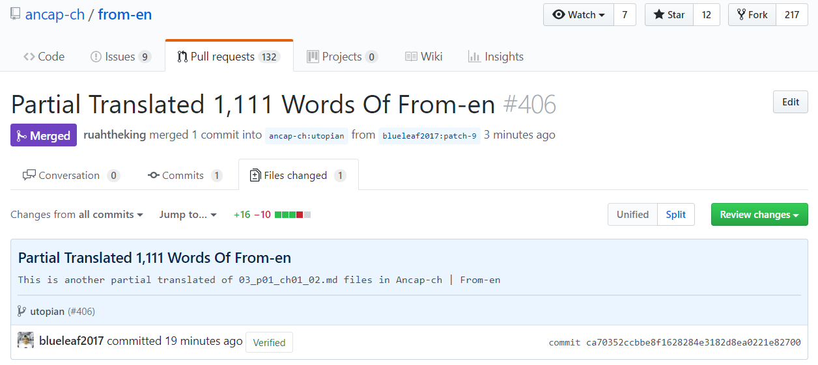Click the utopian branch label

click(x=47, y=312)
